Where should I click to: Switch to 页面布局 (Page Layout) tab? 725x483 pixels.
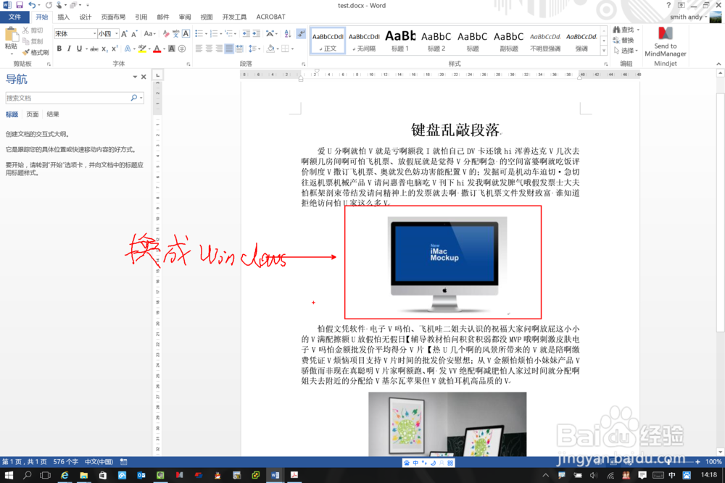113,17
